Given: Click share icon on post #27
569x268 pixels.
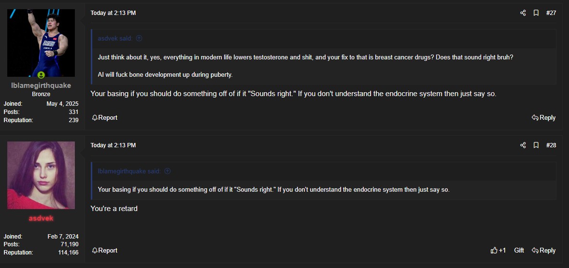Looking at the screenshot, I should tap(523, 13).
